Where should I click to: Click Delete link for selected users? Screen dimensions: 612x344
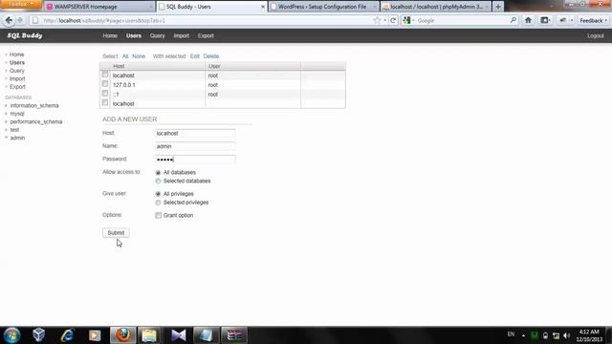(211, 56)
